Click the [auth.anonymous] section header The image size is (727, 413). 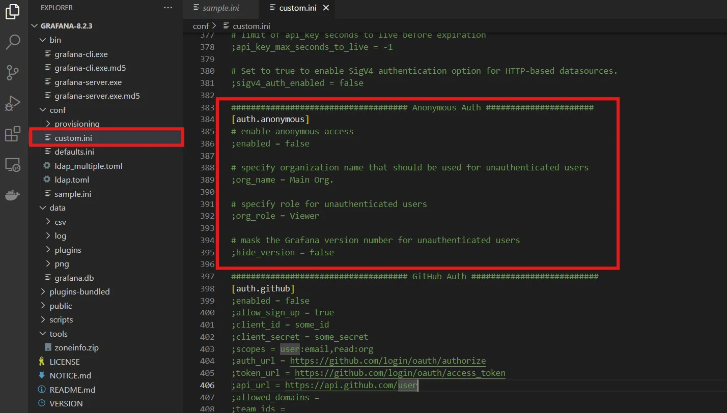pos(270,119)
